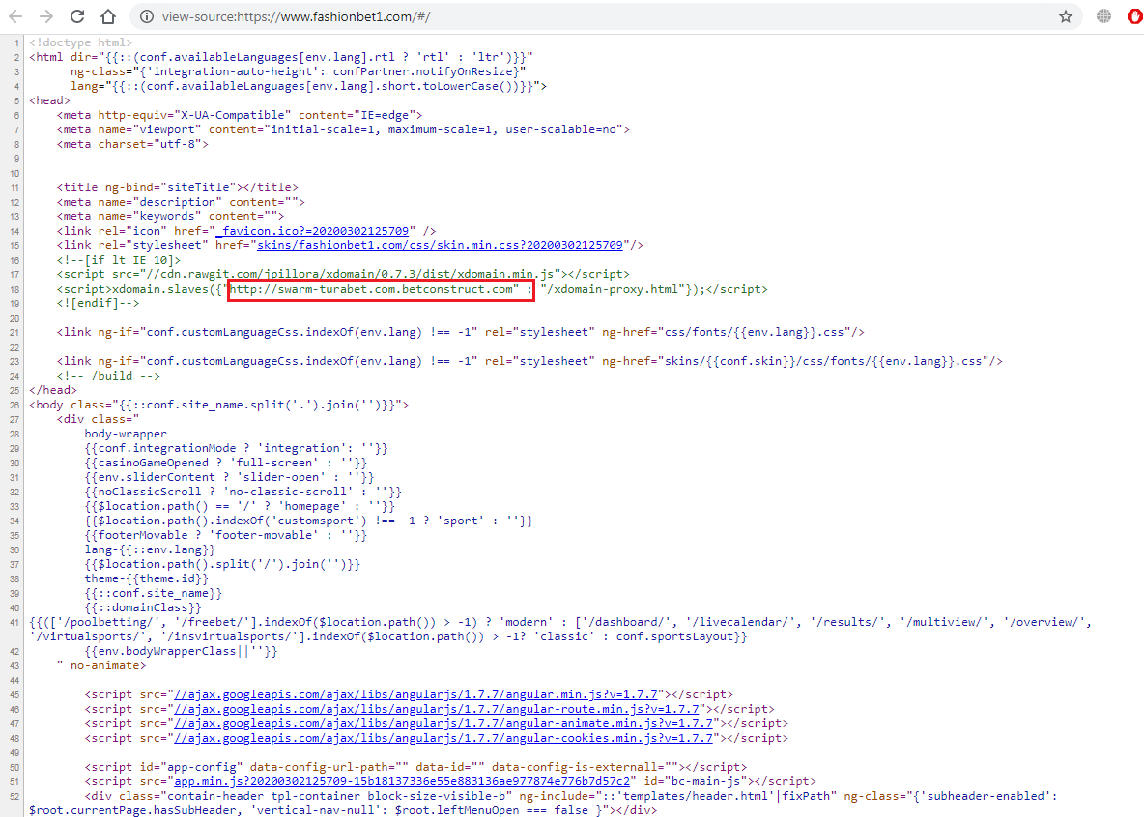1144x817 pixels.
Task: Open the skin.min.css stylesheet link
Action: [440, 245]
